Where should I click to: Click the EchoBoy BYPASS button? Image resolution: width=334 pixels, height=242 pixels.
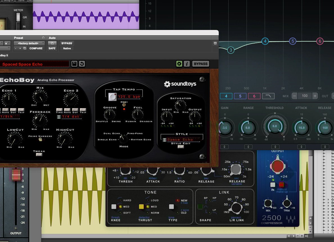click(x=201, y=64)
